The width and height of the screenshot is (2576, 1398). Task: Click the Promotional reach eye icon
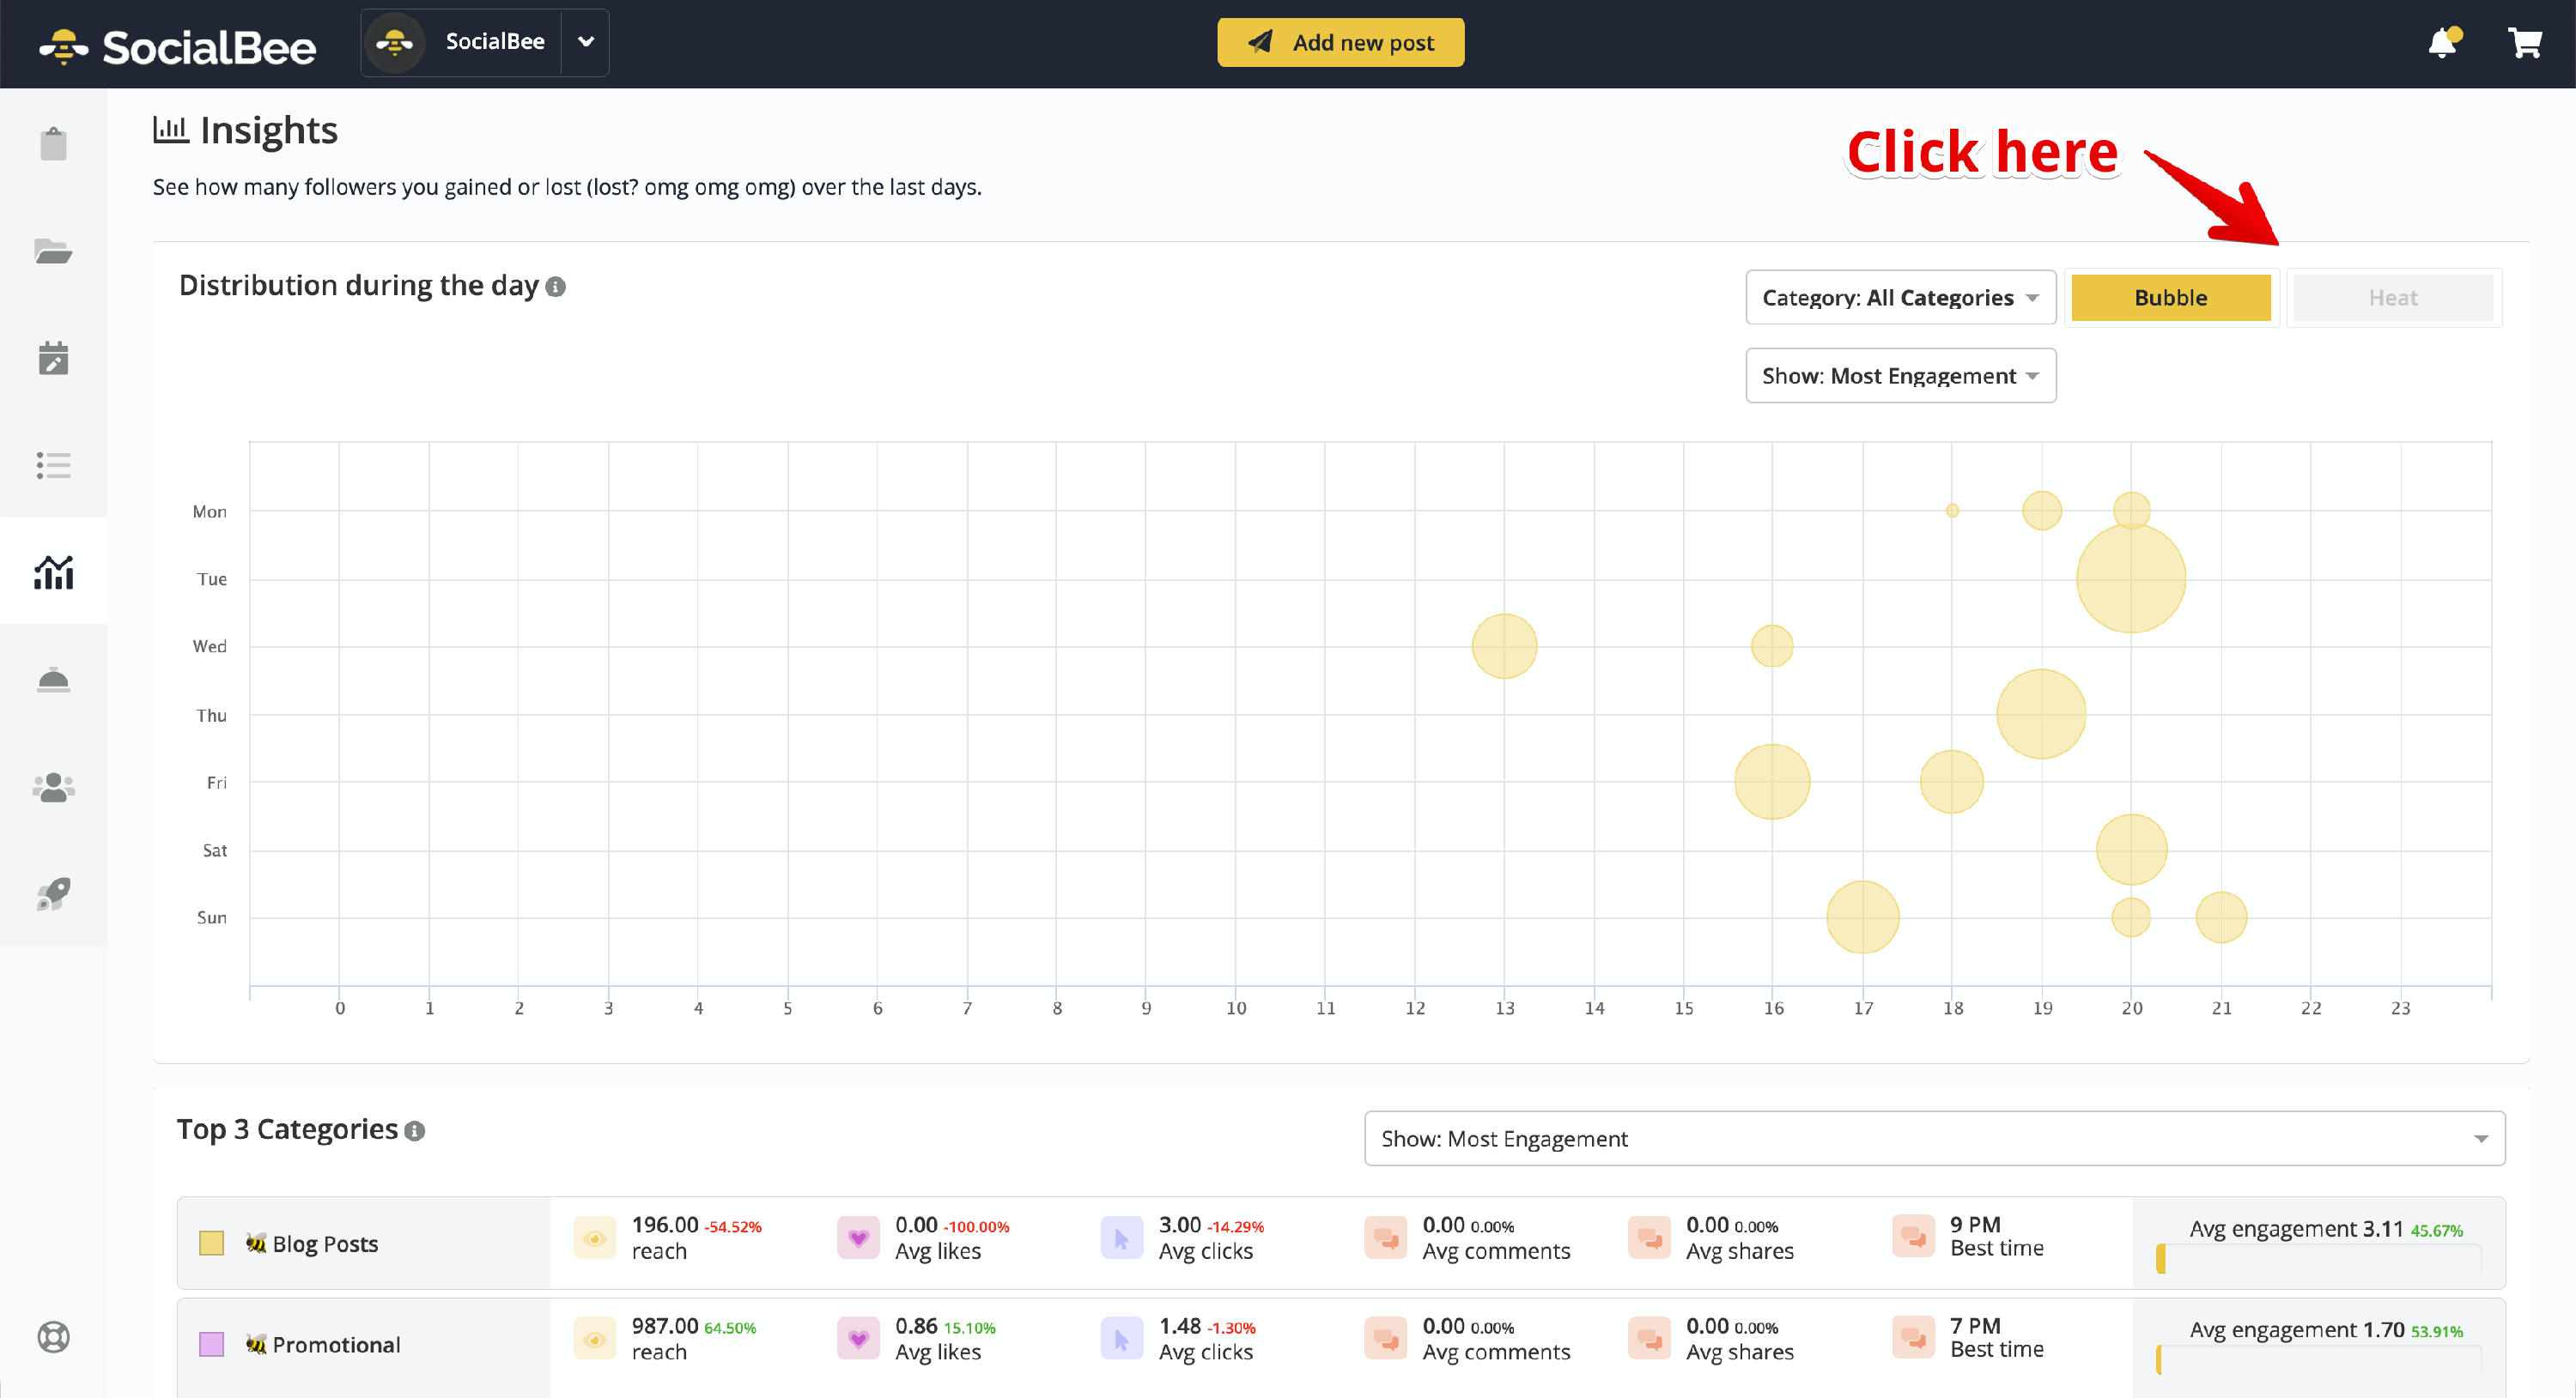[x=594, y=1338]
